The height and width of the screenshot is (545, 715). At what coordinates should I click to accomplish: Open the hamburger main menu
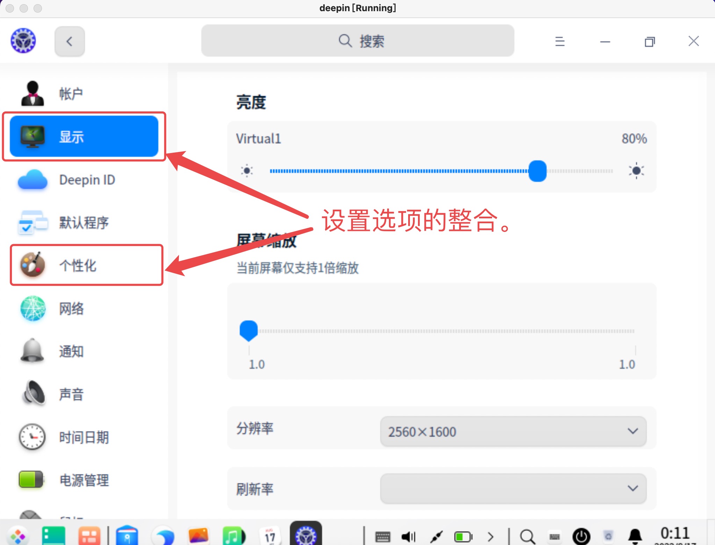click(x=560, y=41)
